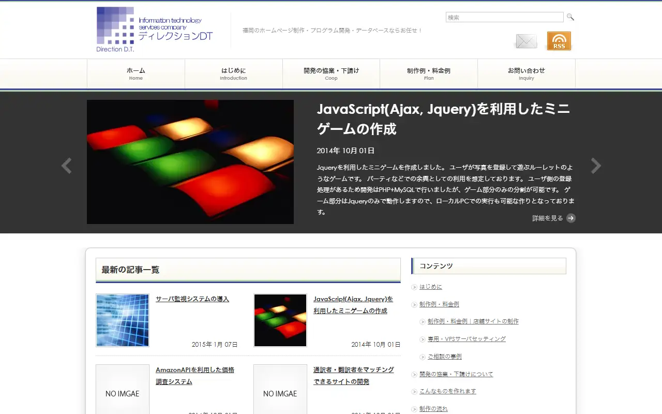Open sidebar link ご相談の事例

445,357
